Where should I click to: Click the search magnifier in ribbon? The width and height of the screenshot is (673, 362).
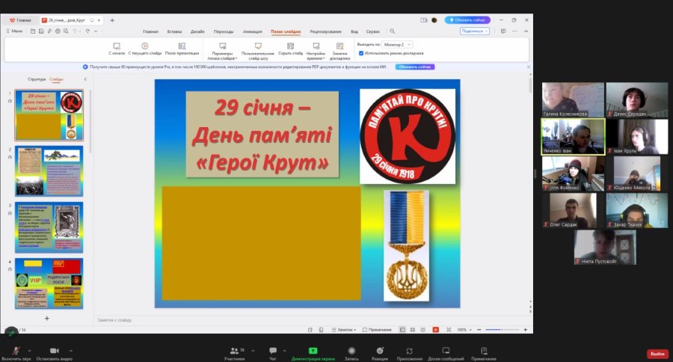click(393, 31)
